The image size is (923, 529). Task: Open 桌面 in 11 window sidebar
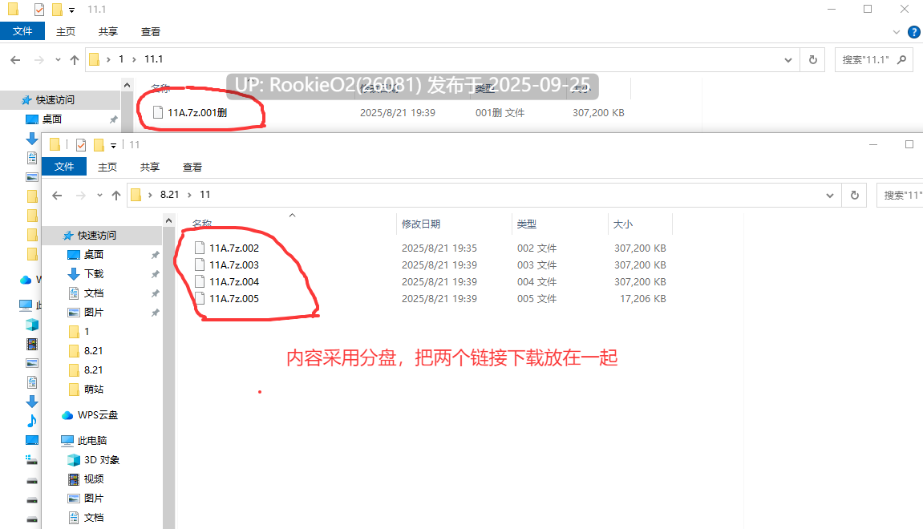pos(94,255)
